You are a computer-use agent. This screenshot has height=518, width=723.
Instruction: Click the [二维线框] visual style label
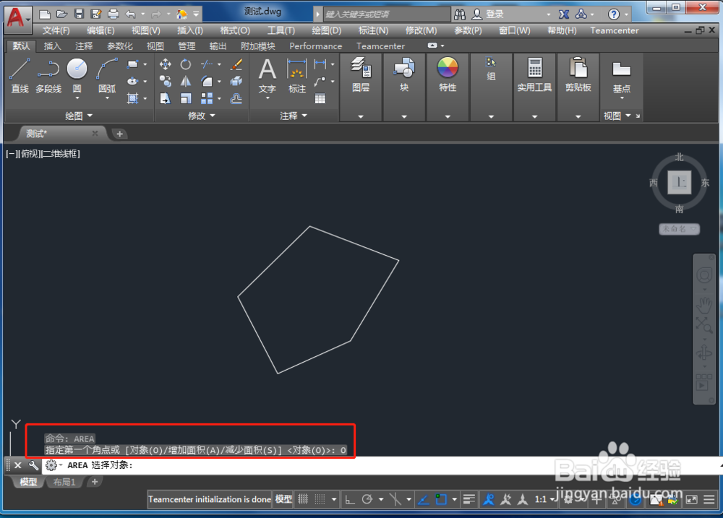(61, 154)
